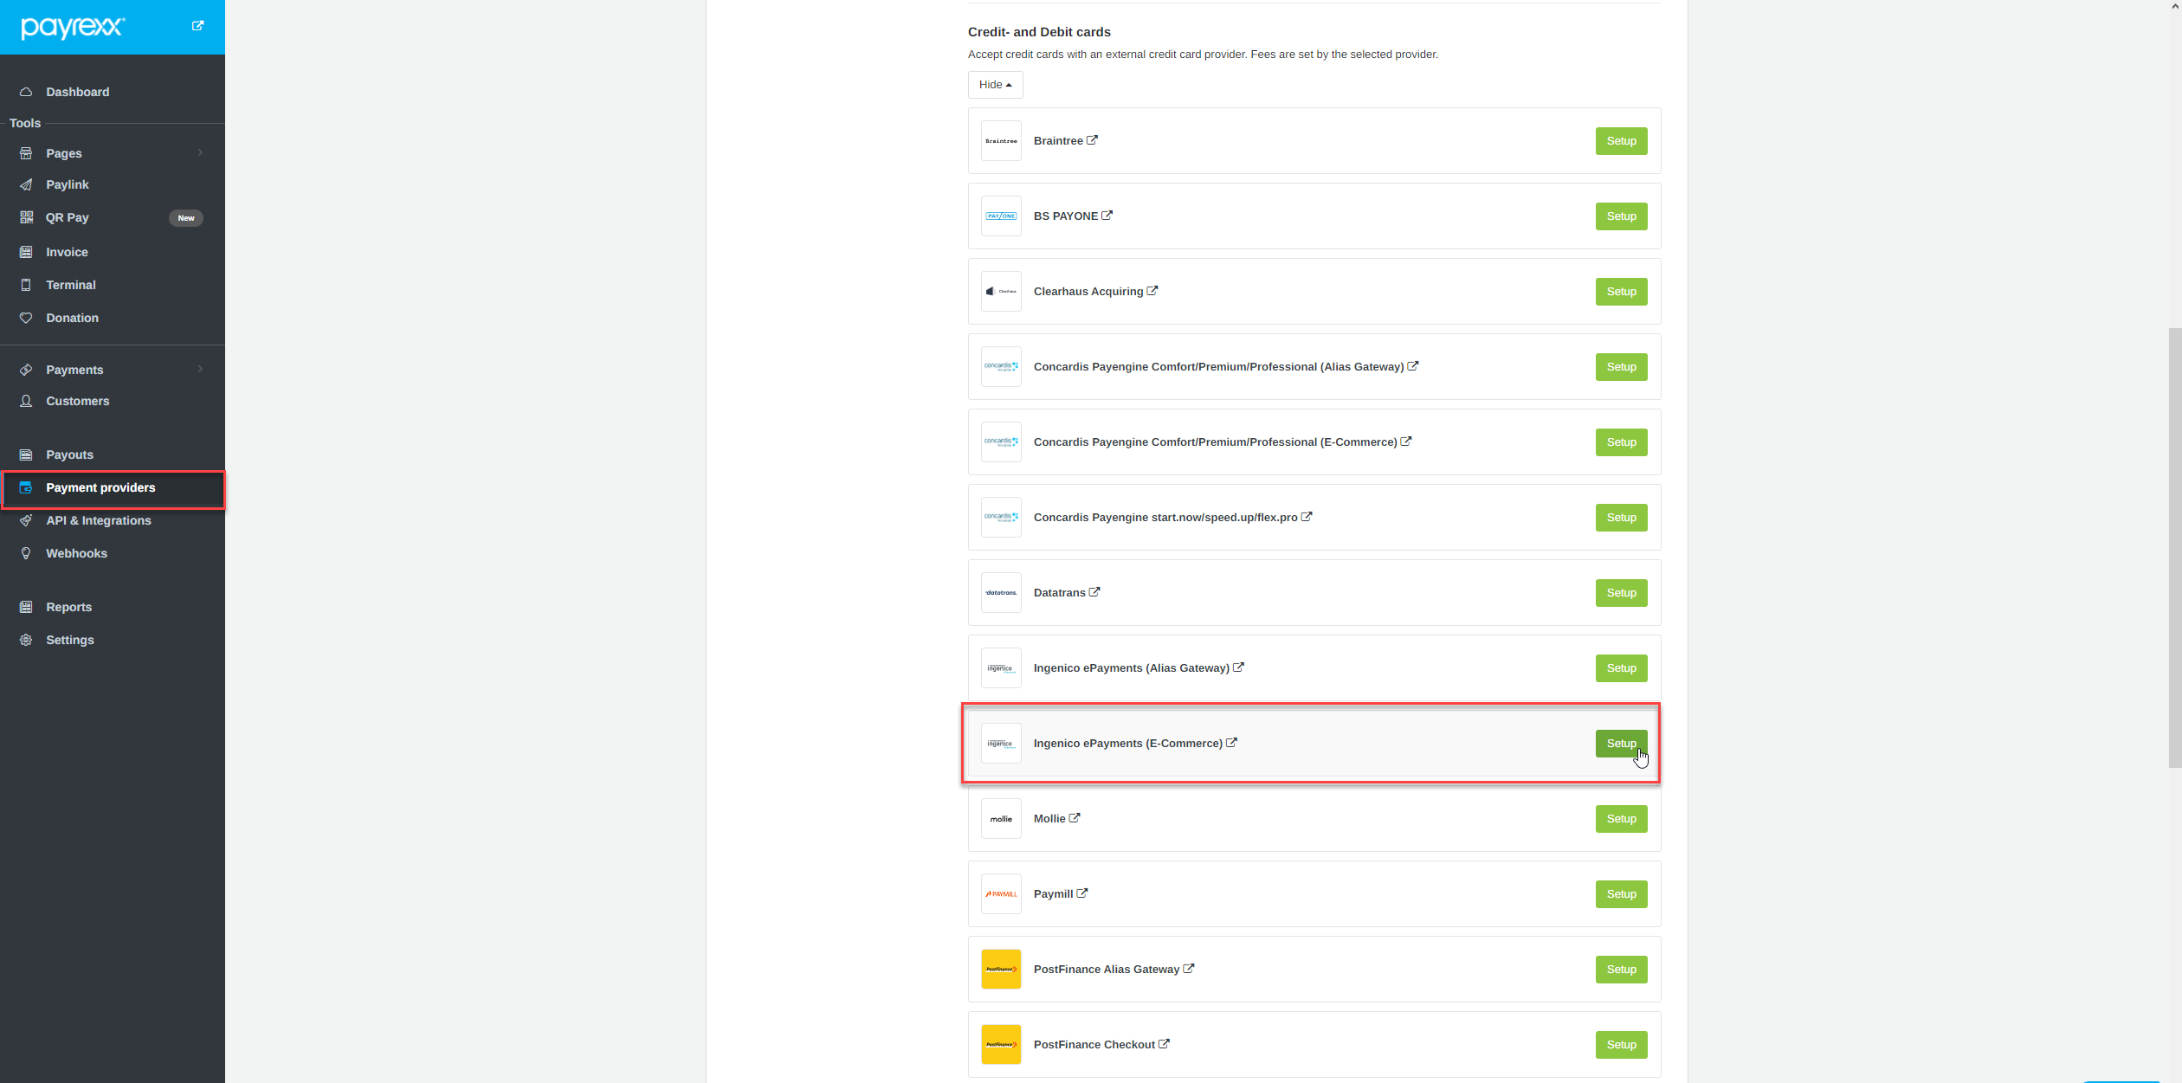Open Paymill external link icon
This screenshot has height=1083, width=2182.
click(1082, 893)
